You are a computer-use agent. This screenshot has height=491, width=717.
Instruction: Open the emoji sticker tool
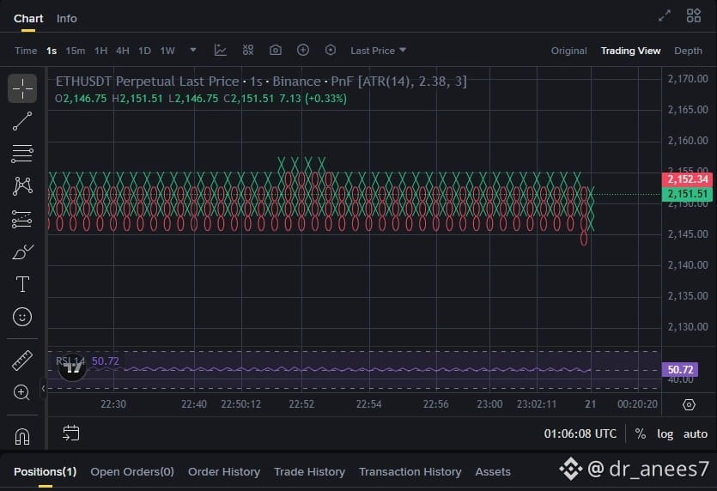22,317
